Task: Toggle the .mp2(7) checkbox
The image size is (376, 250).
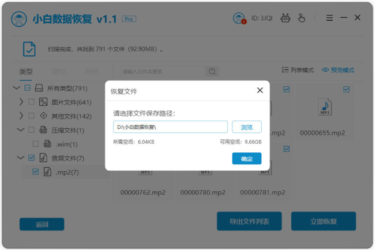Action: 36,172
